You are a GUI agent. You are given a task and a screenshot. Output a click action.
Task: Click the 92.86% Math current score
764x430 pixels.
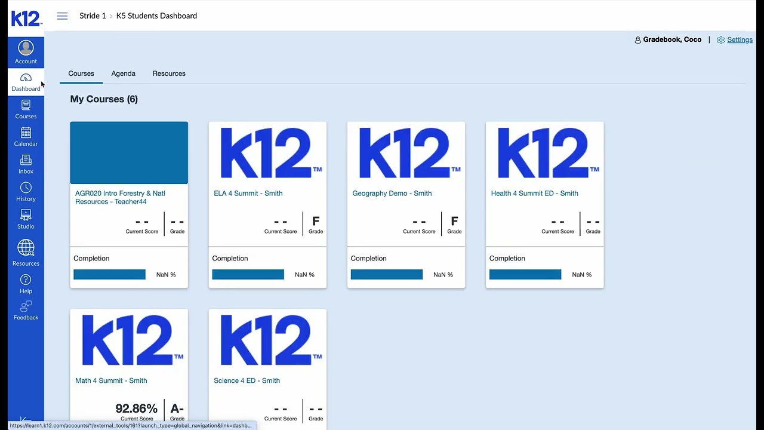pyautogui.click(x=137, y=408)
